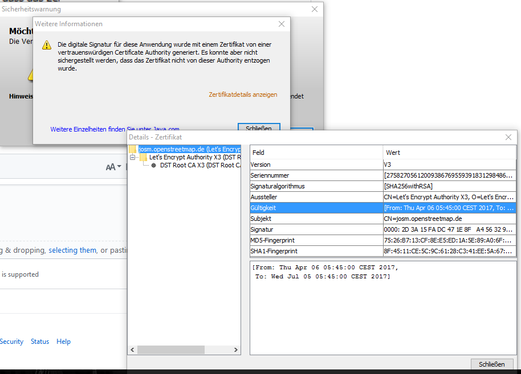Click the folder icon of Let's Encrypt Authority X3
Viewport: 521px width, 374px height.
point(144,157)
